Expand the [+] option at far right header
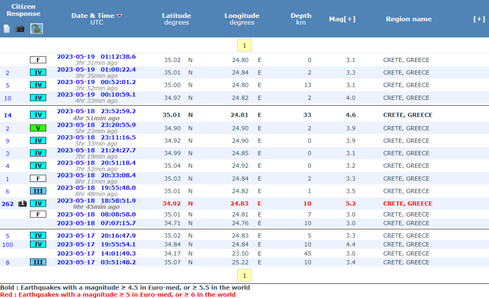The height and width of the screenshot is (298, 489). (478, 19)
